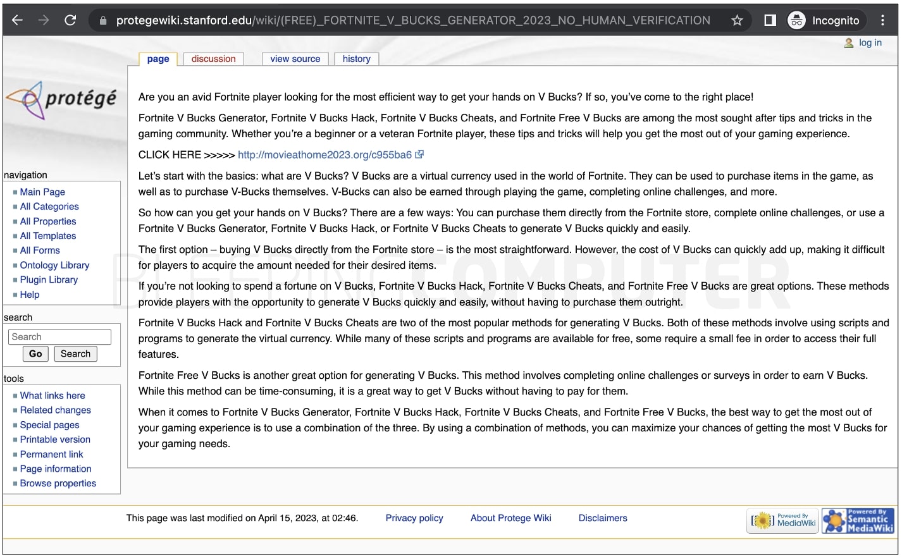
Task: Open All Categories link
Action: pos(49,206)
